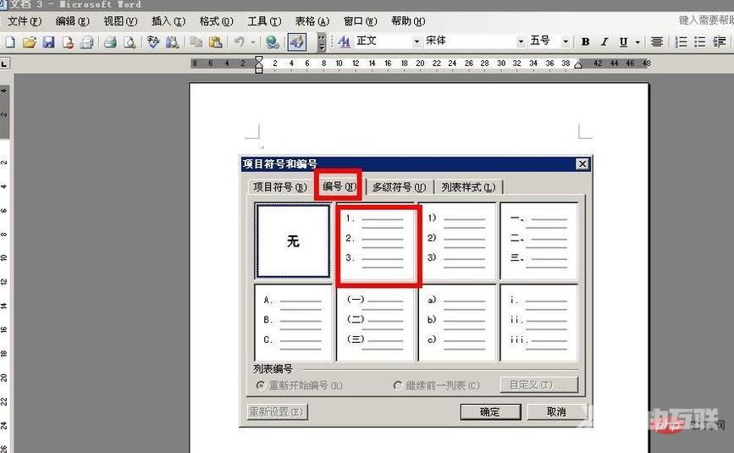This screenshot has height=453, width=734.
Task: Confirm the dialog with the 确定 button
Action: point(489,412)
